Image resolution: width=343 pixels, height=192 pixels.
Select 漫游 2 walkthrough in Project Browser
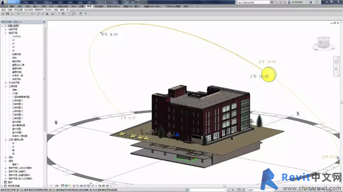click(x=15, y=164)
